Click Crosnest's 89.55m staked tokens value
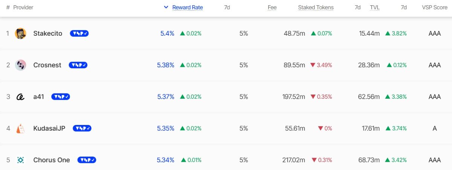Viewport: 452px width, 170px height. (x=294, y=65)
